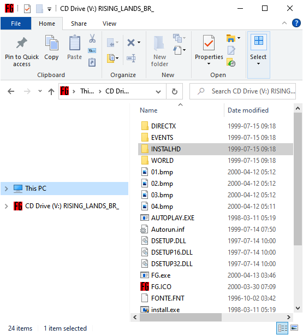Screen dimensions: 303x335
Task: Open the address bar history dropdown
Action: [x=158, y=92]
